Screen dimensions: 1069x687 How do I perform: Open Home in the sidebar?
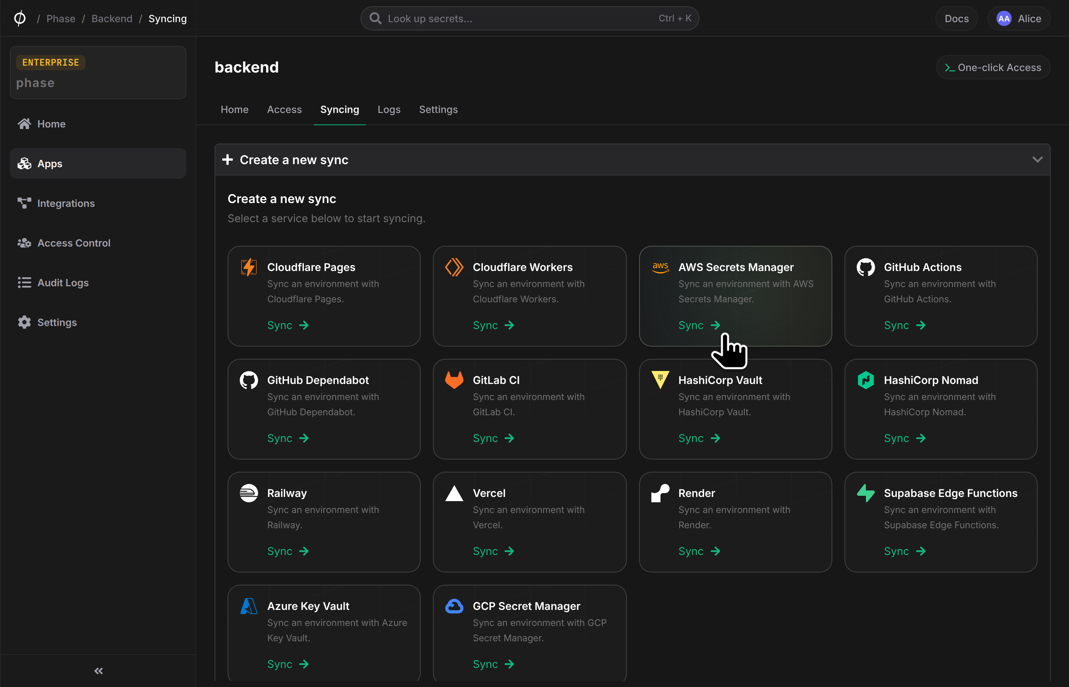point(98,124)
